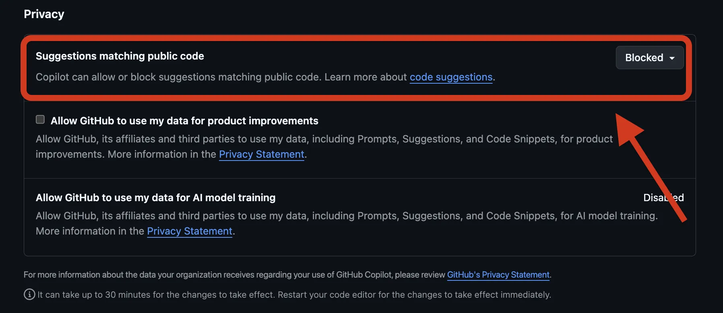The width and height of the screenshot is (723, 313).
Task: Click the Blocked button to change public code matching
Action: tap(649, 58)
